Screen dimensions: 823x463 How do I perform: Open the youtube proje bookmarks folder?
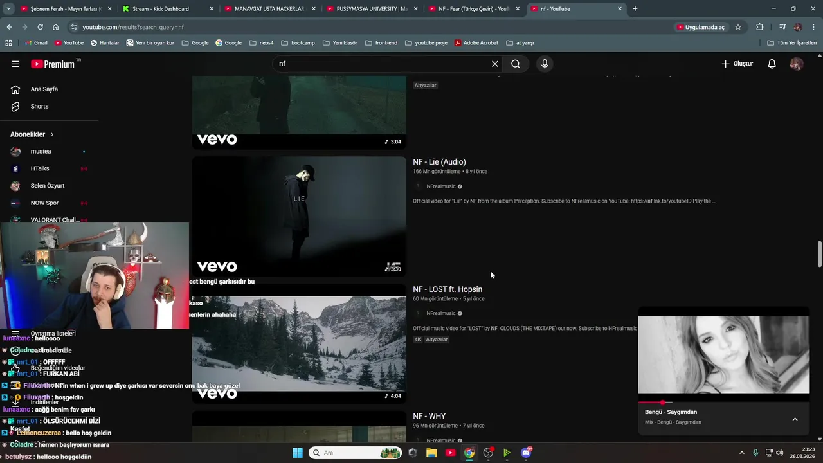click(x=426, y=43)
